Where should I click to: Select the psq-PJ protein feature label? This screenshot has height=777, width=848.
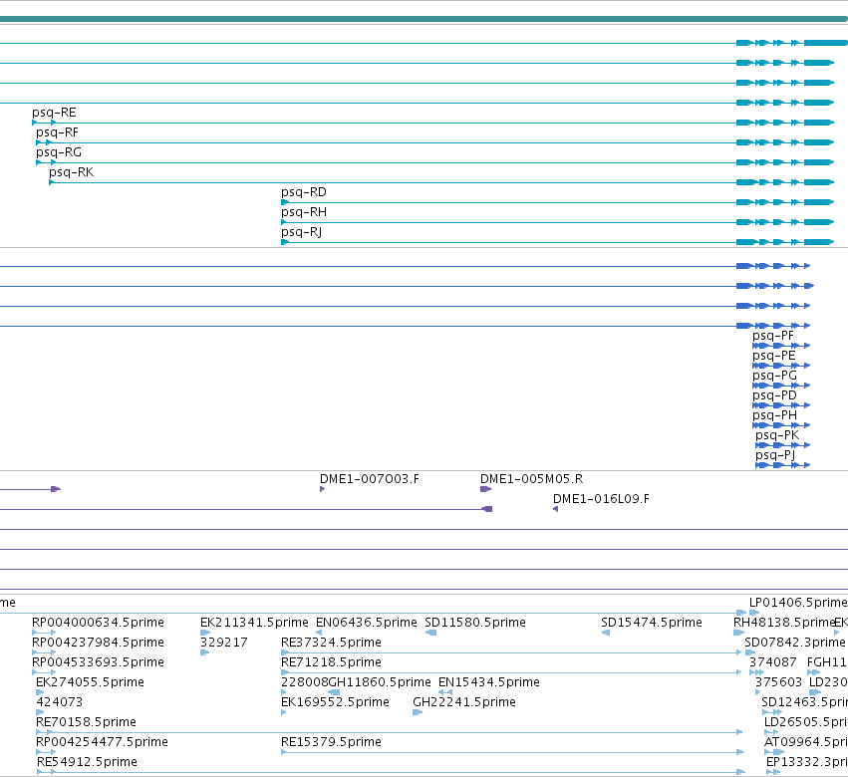click(775, 456)
